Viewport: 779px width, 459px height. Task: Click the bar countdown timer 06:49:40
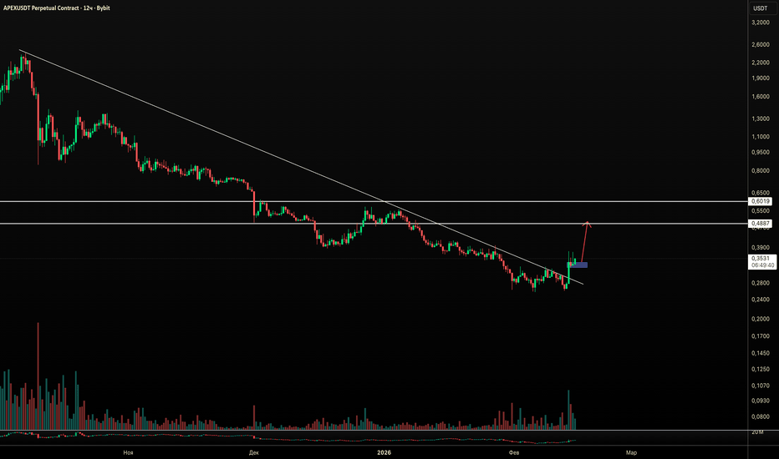point(762,265)
